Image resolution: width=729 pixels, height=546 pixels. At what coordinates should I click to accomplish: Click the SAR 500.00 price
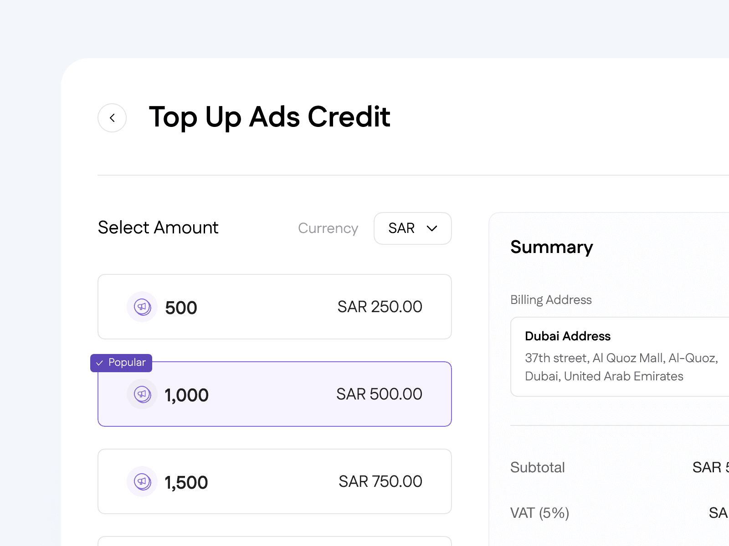coord(380,394)
